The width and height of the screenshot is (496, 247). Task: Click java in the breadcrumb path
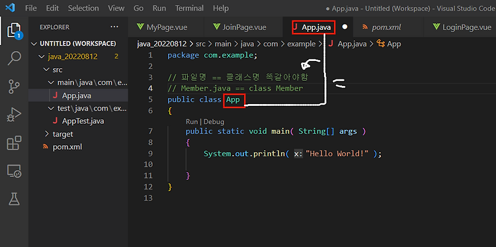click(248, 44)
